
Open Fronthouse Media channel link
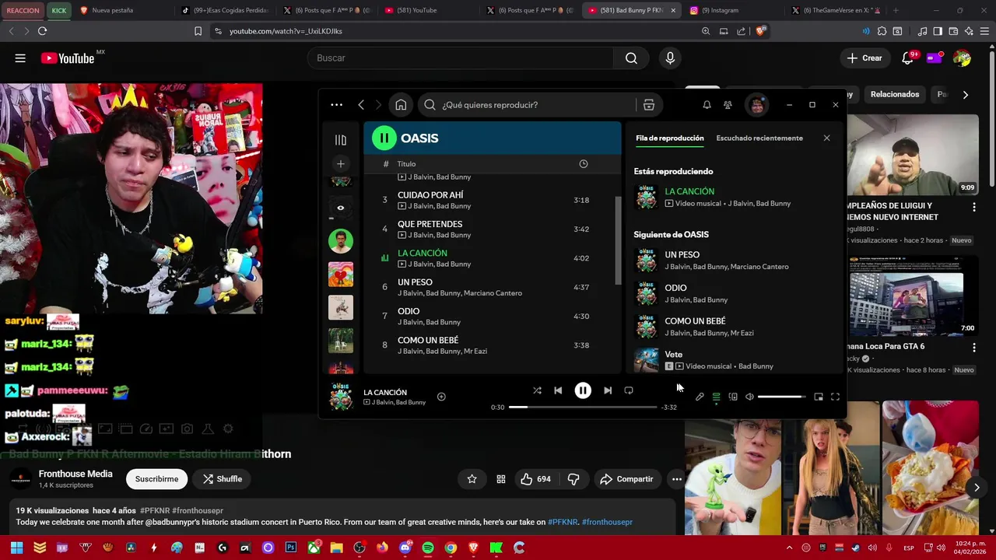point(75,474)
